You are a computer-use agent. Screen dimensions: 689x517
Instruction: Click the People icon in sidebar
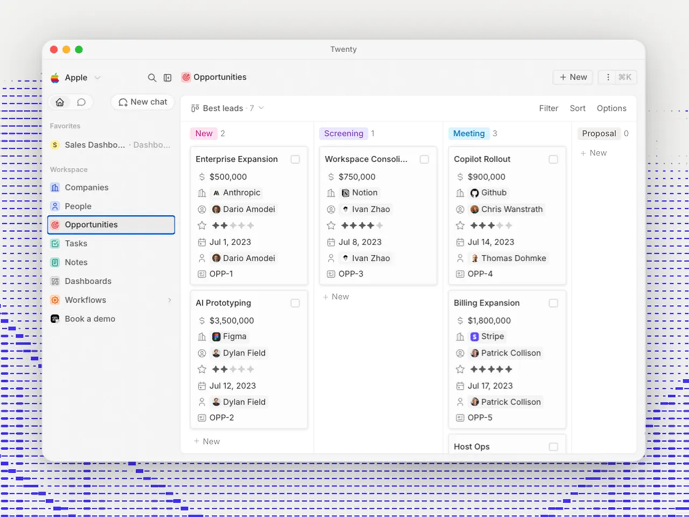55,206
